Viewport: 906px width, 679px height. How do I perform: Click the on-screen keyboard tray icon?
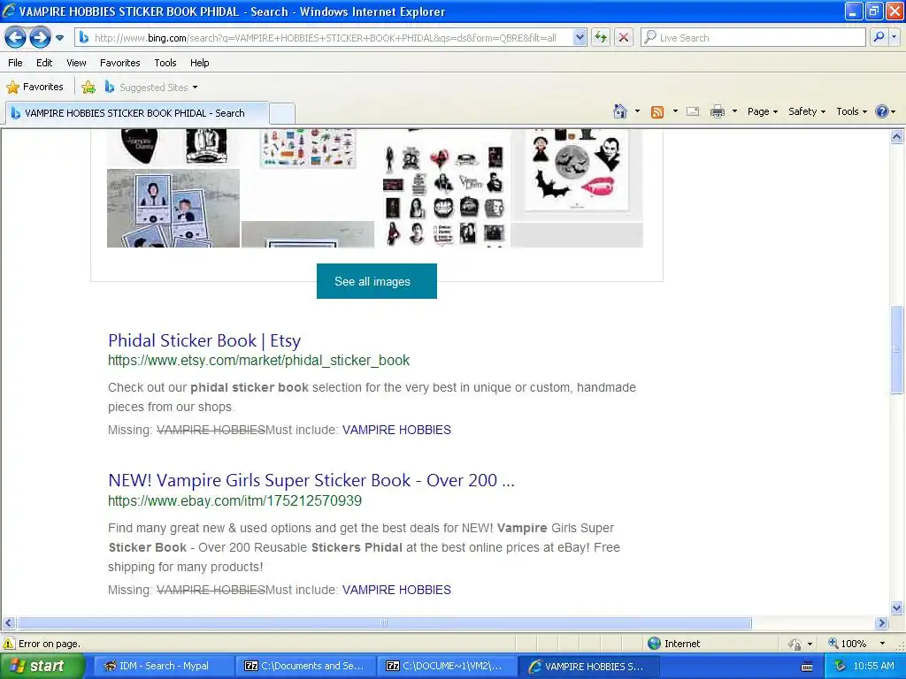[x=807, y=667]
